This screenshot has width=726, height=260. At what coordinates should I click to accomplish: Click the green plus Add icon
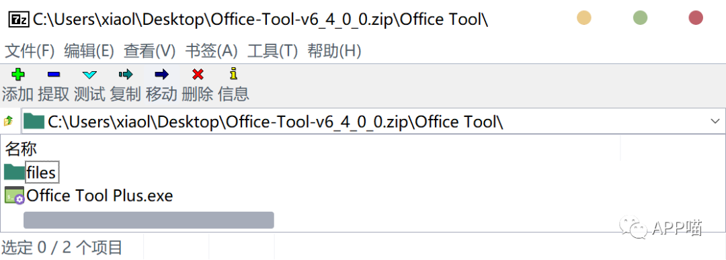(x=18, y=74)
